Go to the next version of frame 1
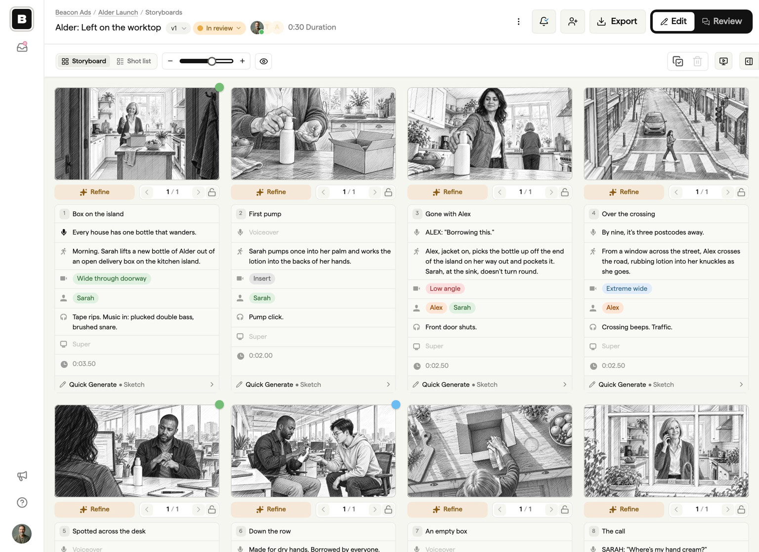This screenshot has height=552, width=759. pyautogui.click(x=198, y=192)
